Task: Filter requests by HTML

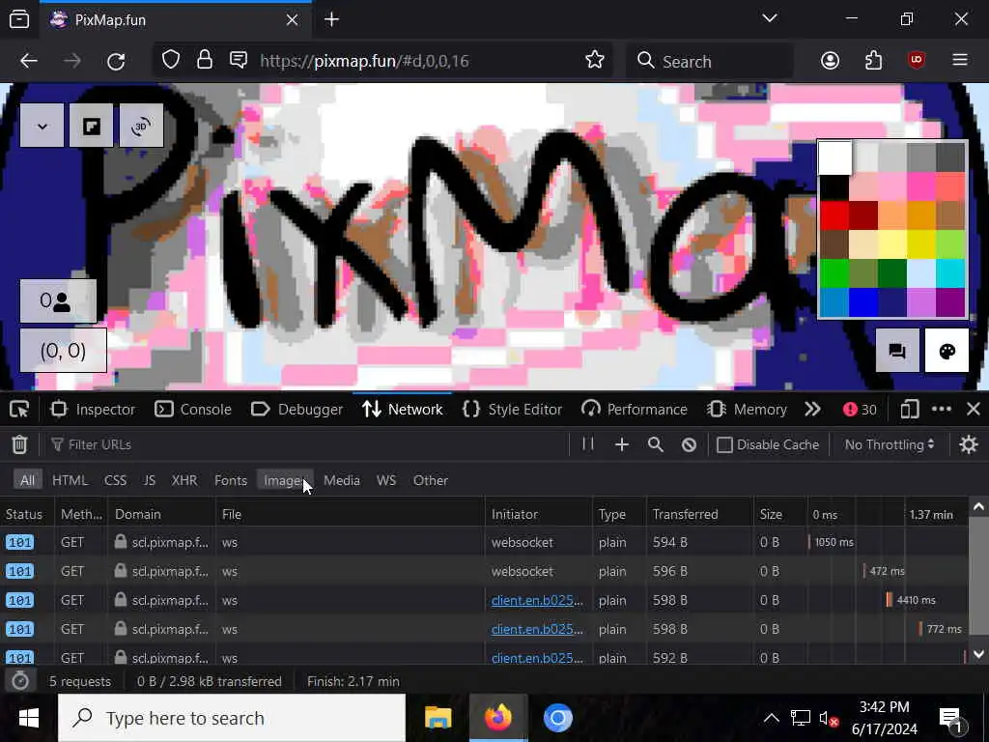Action: tap(70, 480)
